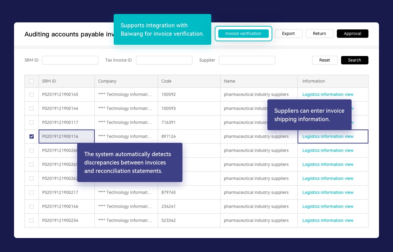Click the black Search button
Image resolution: width=393 pixels, height=252 pixels.
pos(354,60)
